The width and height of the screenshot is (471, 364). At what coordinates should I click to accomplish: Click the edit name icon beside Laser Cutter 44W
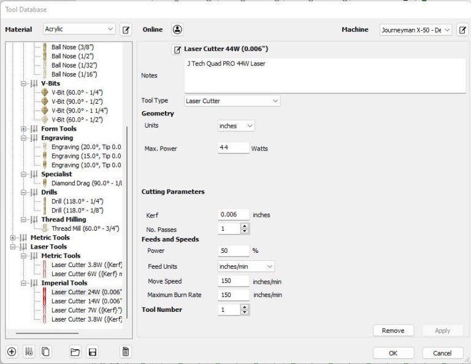(177, 49)
